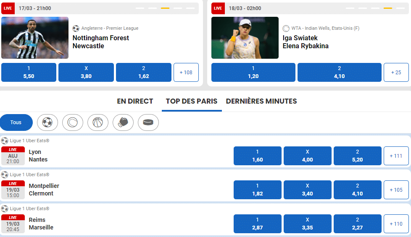Click football icon beside Premier League label

(x=76, y=28)
